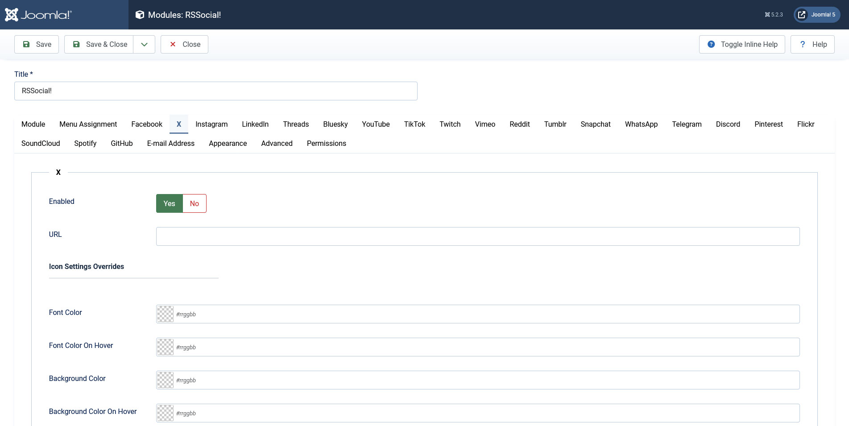Open the LinkedIn tab
The height and width of the screenshot is (426, 849).
click(255, 124)
